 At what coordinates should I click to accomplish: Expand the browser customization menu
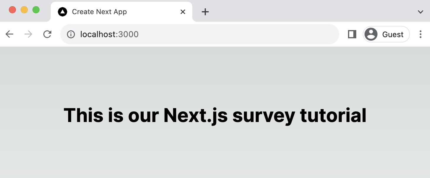point(420,12)
